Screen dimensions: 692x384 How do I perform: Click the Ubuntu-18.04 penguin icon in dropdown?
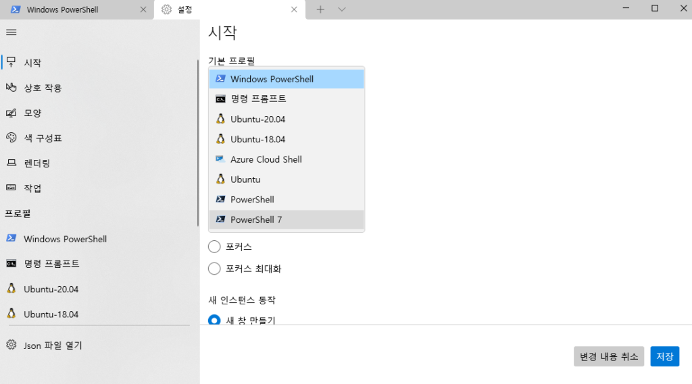pos(220,139)
